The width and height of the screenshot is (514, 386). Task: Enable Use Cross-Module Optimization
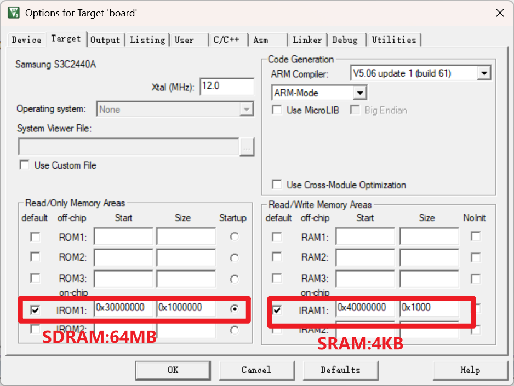[277, 185]
